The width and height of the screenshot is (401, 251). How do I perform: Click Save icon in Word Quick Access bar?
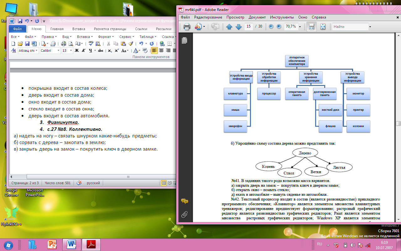(x=20, y=21)
